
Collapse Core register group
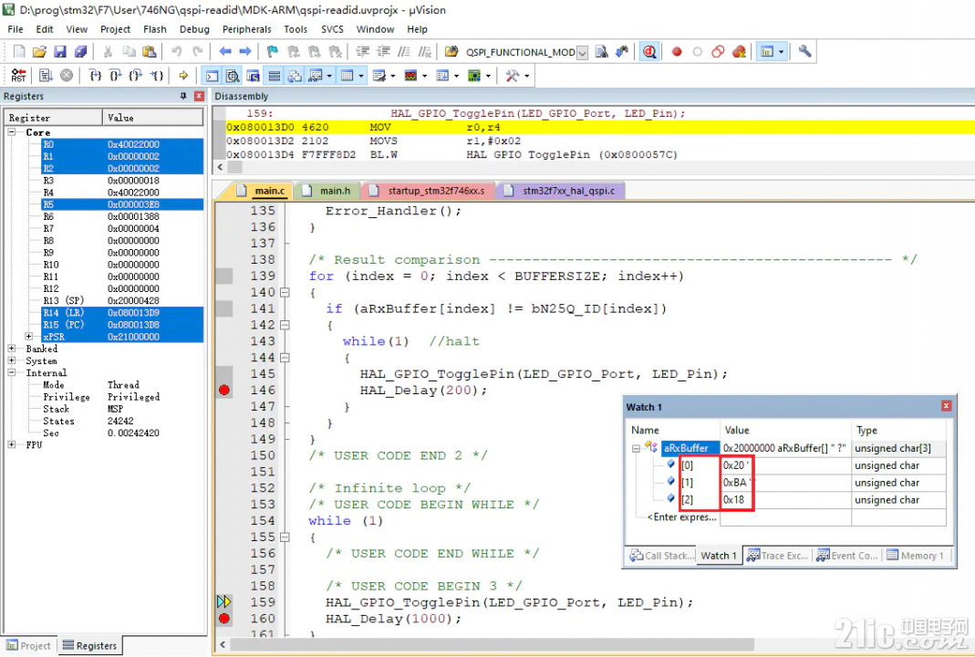point(12,132)
